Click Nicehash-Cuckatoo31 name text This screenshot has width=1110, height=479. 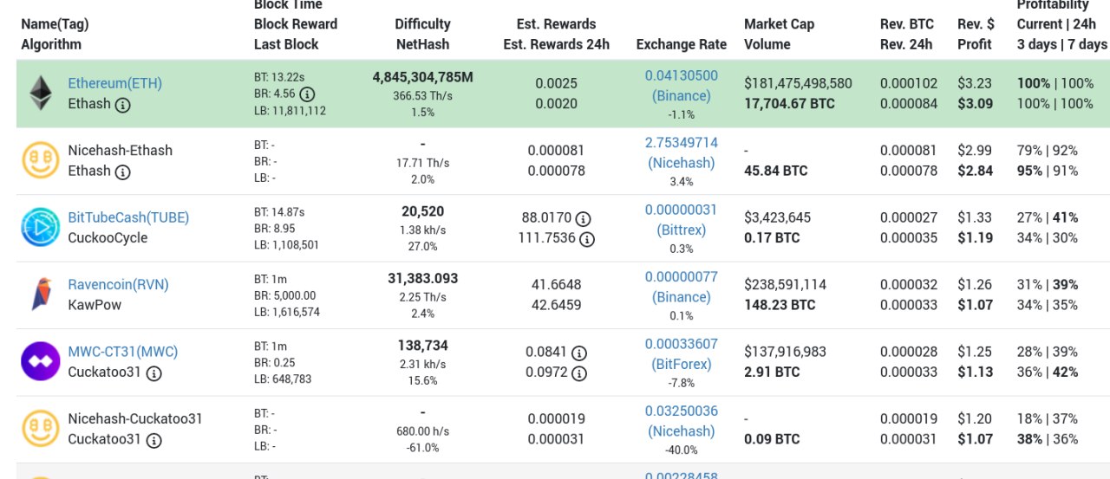(x=135, y=418)
